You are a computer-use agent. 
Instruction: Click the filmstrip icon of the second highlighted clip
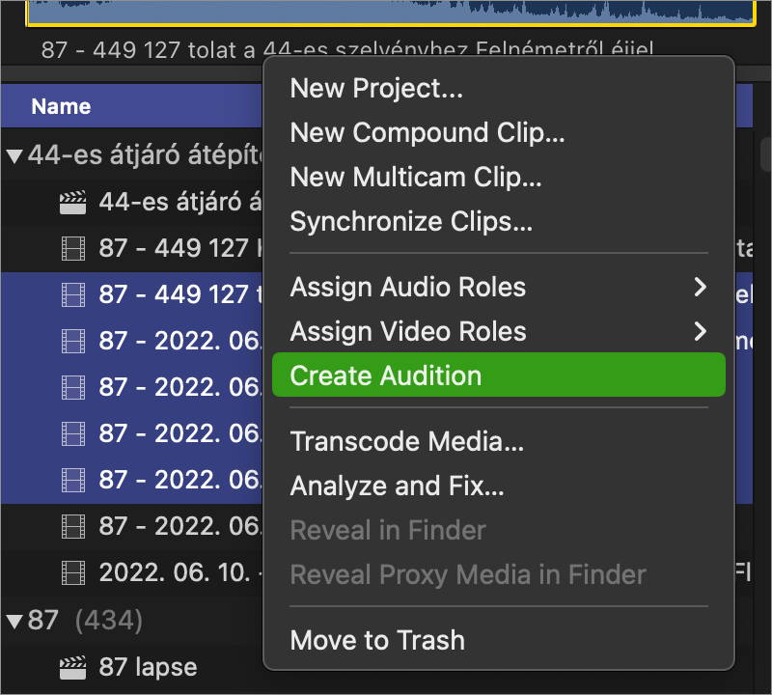73,341
